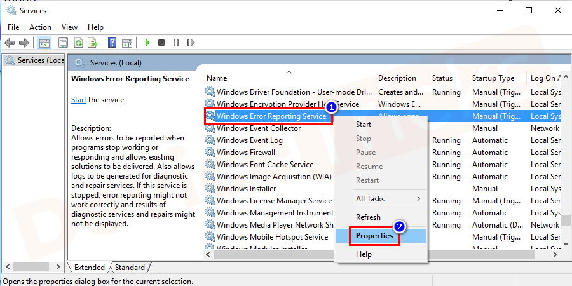Image resolution: width=572 pixels, height=286 pixels.
Task: Choose Refresh in the context menu
Action: tap(381, 217)
